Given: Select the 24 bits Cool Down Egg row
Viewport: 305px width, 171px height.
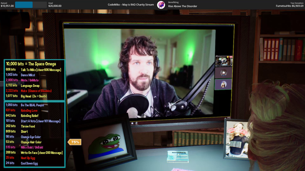Looking at the screenshot, I should click(22, 163).
